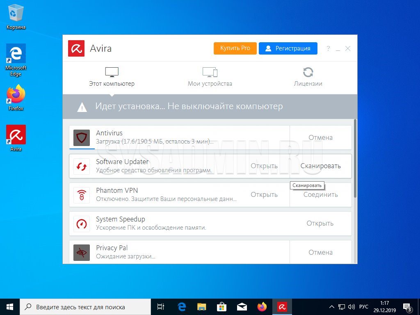This screenshot has width=420, height=315.
Task: Click the Купить Pro button
Action: (235, 48)
